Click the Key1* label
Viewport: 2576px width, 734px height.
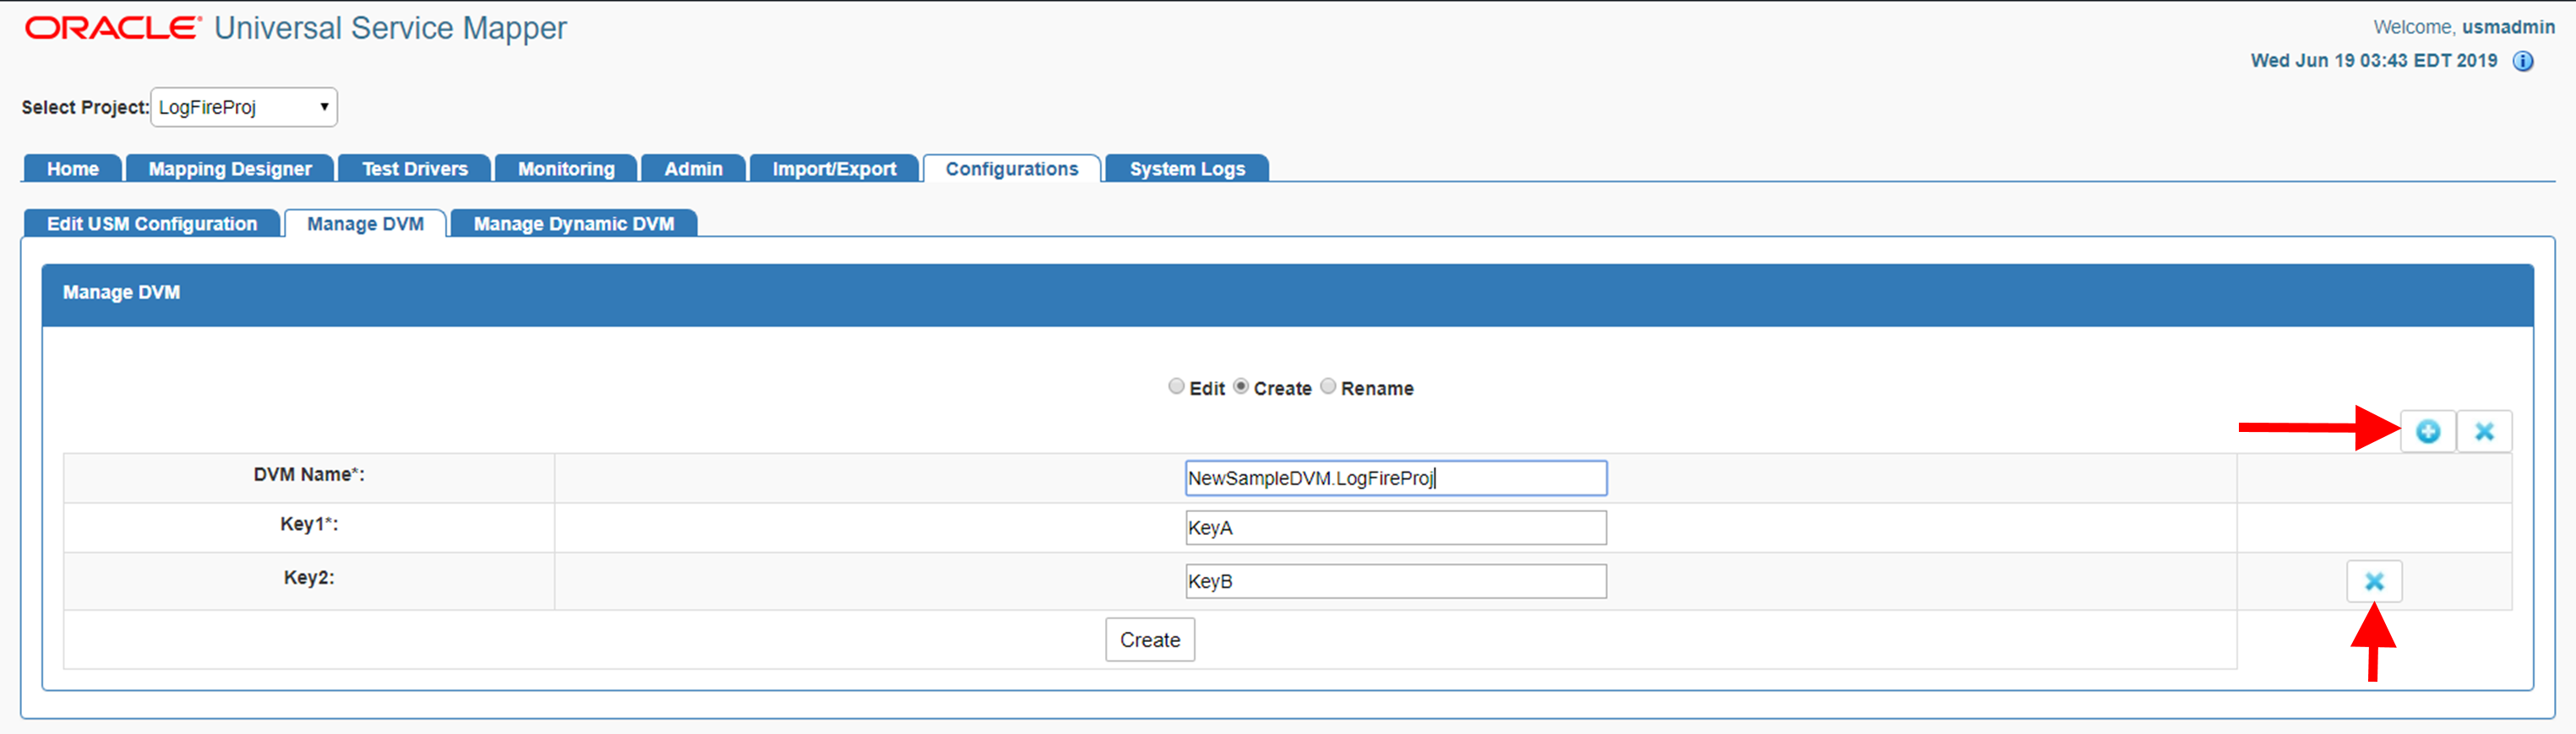click(309, 524)
